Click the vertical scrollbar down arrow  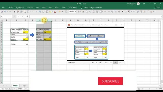[x=162, y=83]
